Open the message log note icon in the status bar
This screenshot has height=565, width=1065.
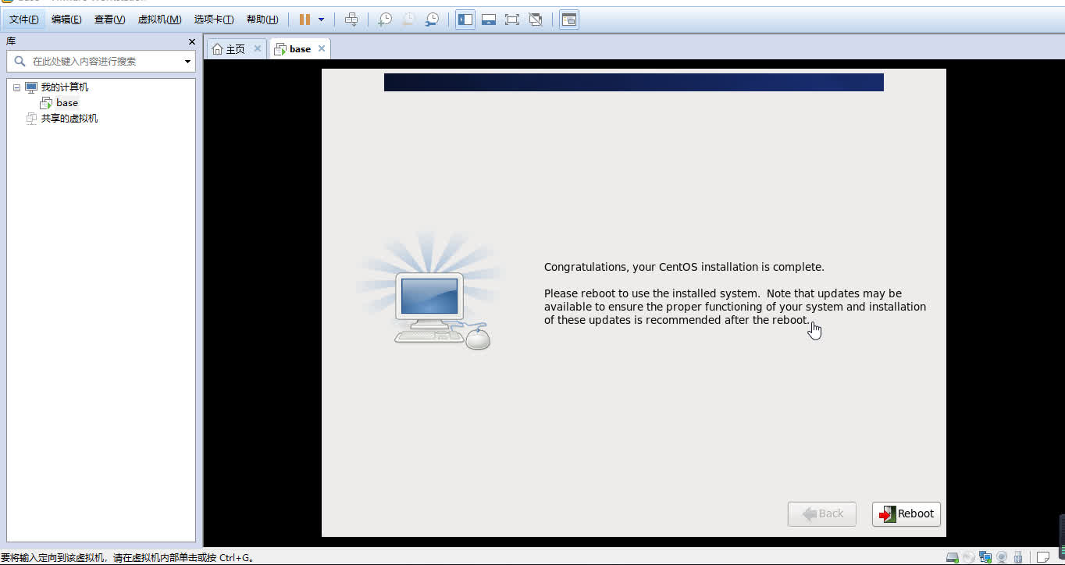coord(1042,557)
